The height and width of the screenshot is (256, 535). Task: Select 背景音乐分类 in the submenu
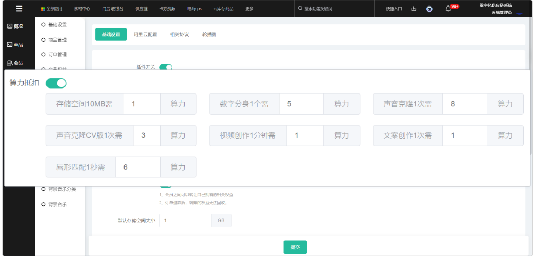(58, 189)
